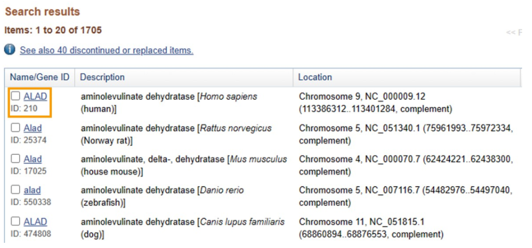Click the Items 1 to 20 count text

[53, 30]
